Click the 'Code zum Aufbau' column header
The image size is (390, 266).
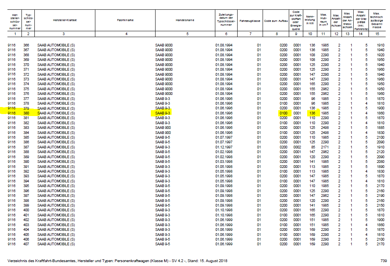click(276, 21)
